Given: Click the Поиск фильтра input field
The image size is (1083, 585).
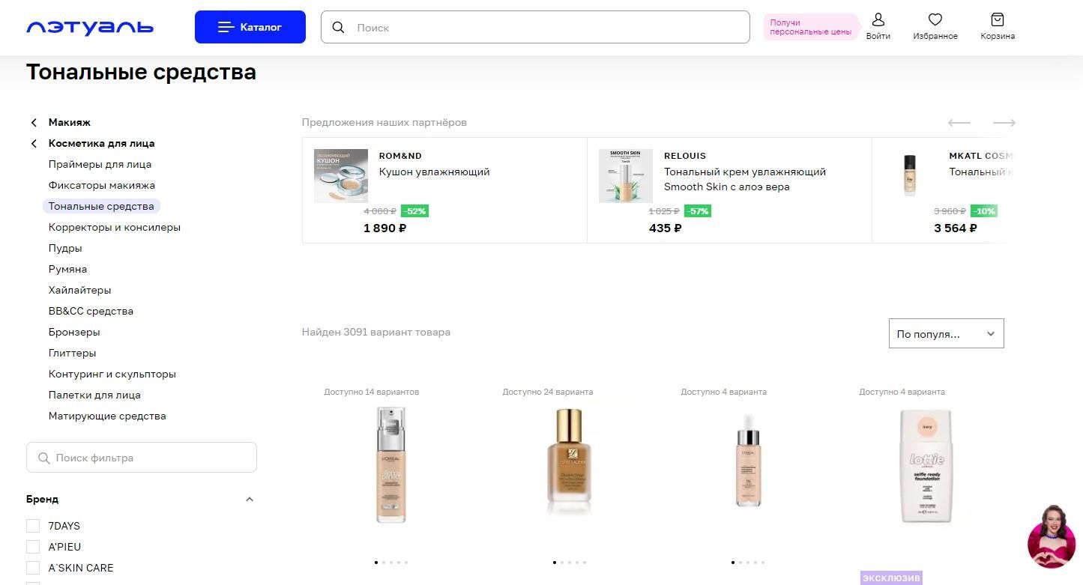Looking at the screenshot, I should click(x=142, y=458).
